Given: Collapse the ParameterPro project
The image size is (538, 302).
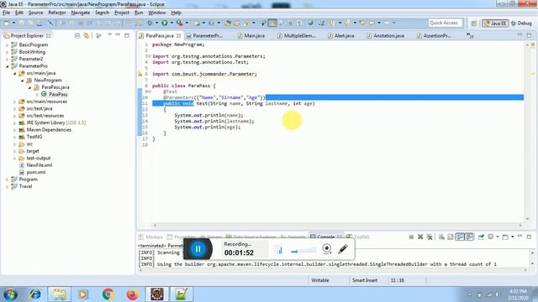Looking at the screenshot, I should 8,66.
